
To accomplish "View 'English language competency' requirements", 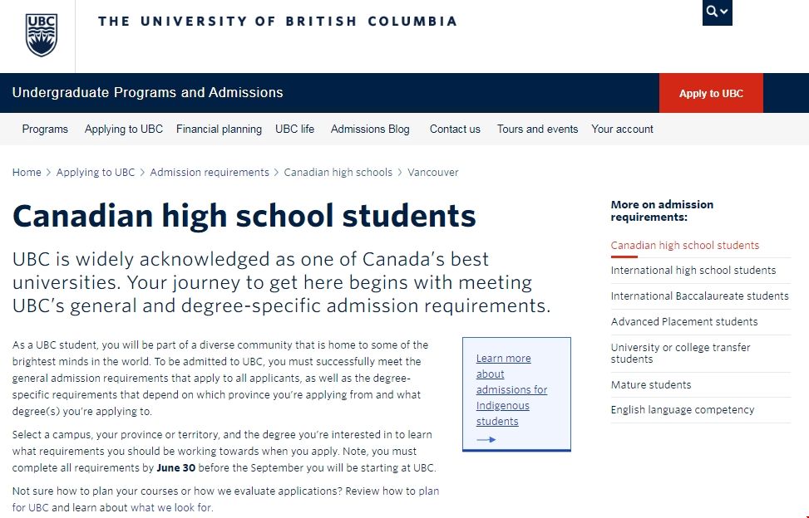I will click(x=682, y=409).
